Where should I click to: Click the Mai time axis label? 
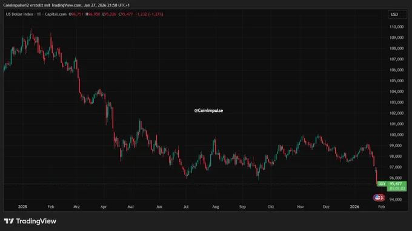tap(131, 207)
